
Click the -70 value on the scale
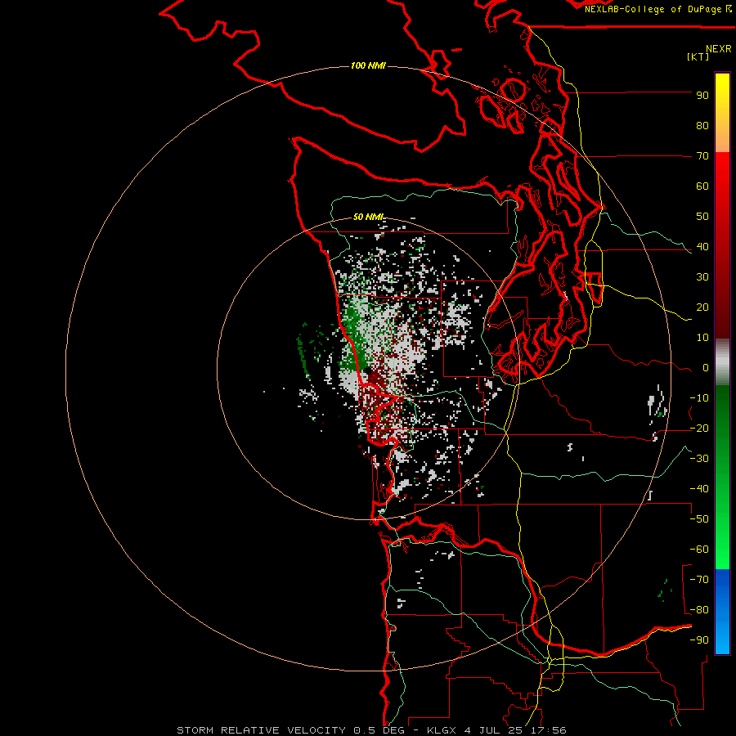(x=699, y=580)
